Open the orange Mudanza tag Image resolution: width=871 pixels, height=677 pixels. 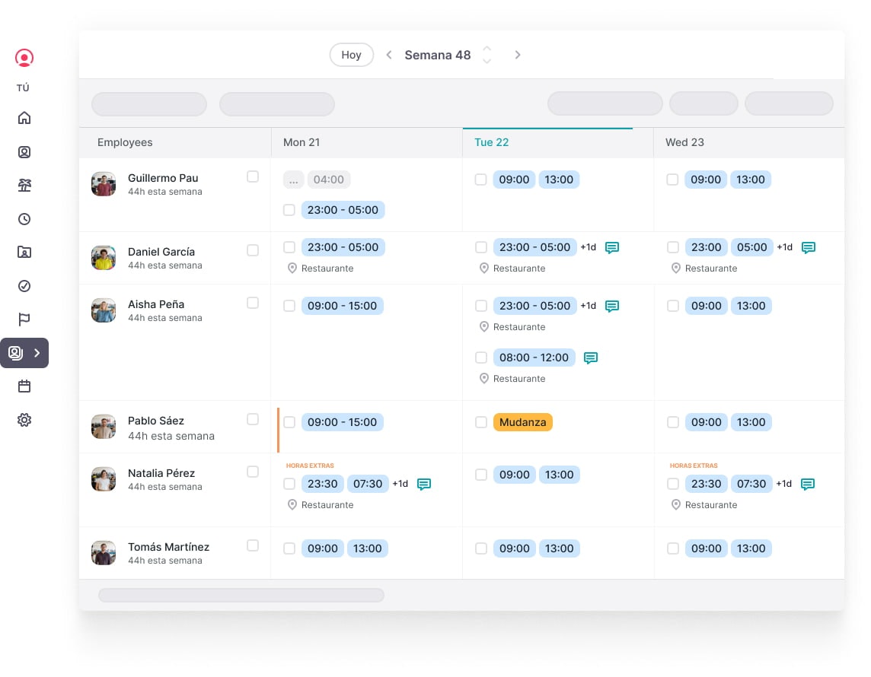coord(523,422)
